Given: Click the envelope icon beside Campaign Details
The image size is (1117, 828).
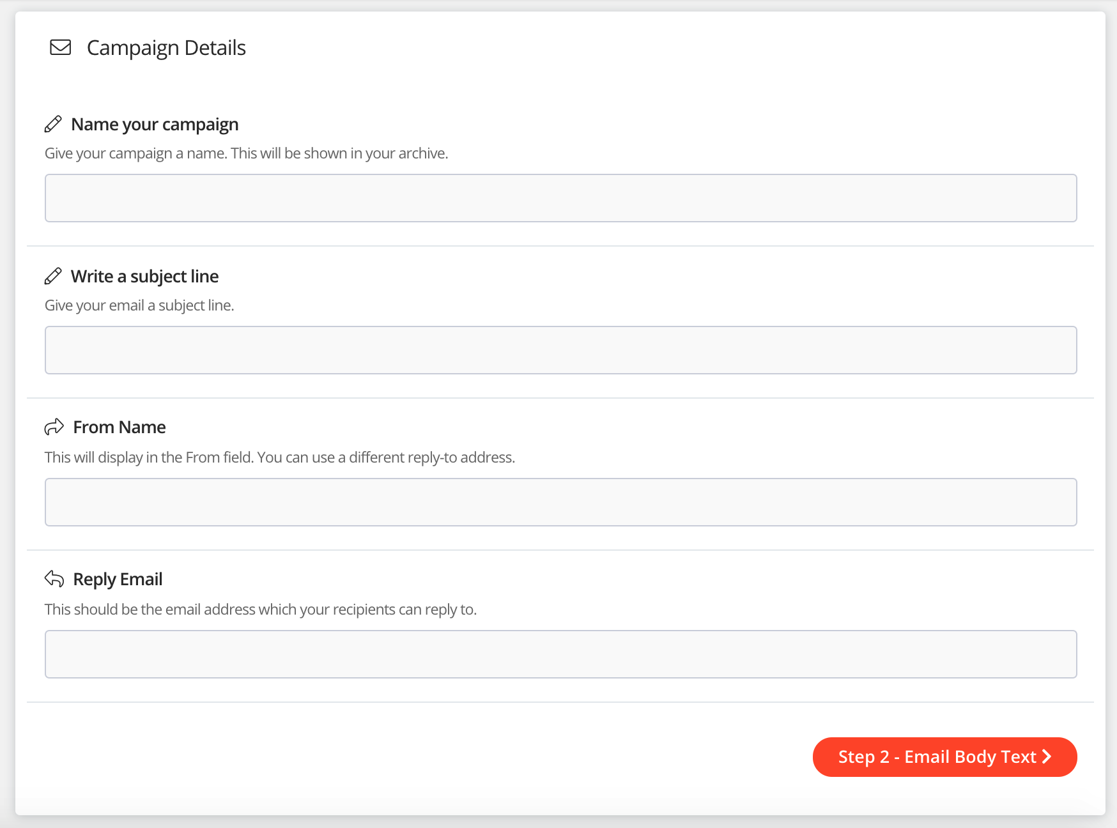Looking at the screenshot, I should click(x=61, y=47).
